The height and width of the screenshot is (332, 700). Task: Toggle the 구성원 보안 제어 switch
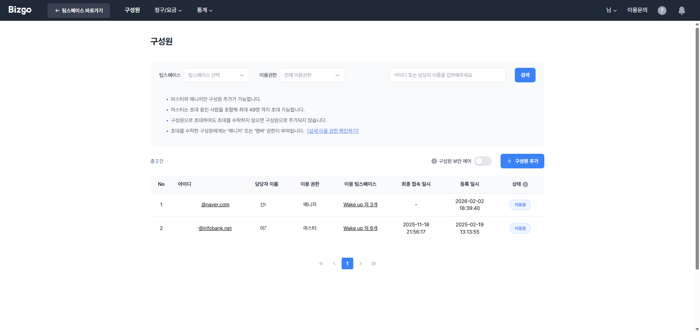pyautogui.click(x=483, y=161)
